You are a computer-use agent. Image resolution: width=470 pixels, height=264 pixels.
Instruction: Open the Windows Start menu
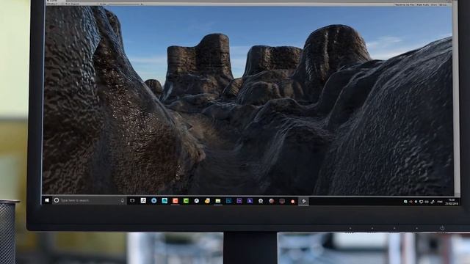47,200
